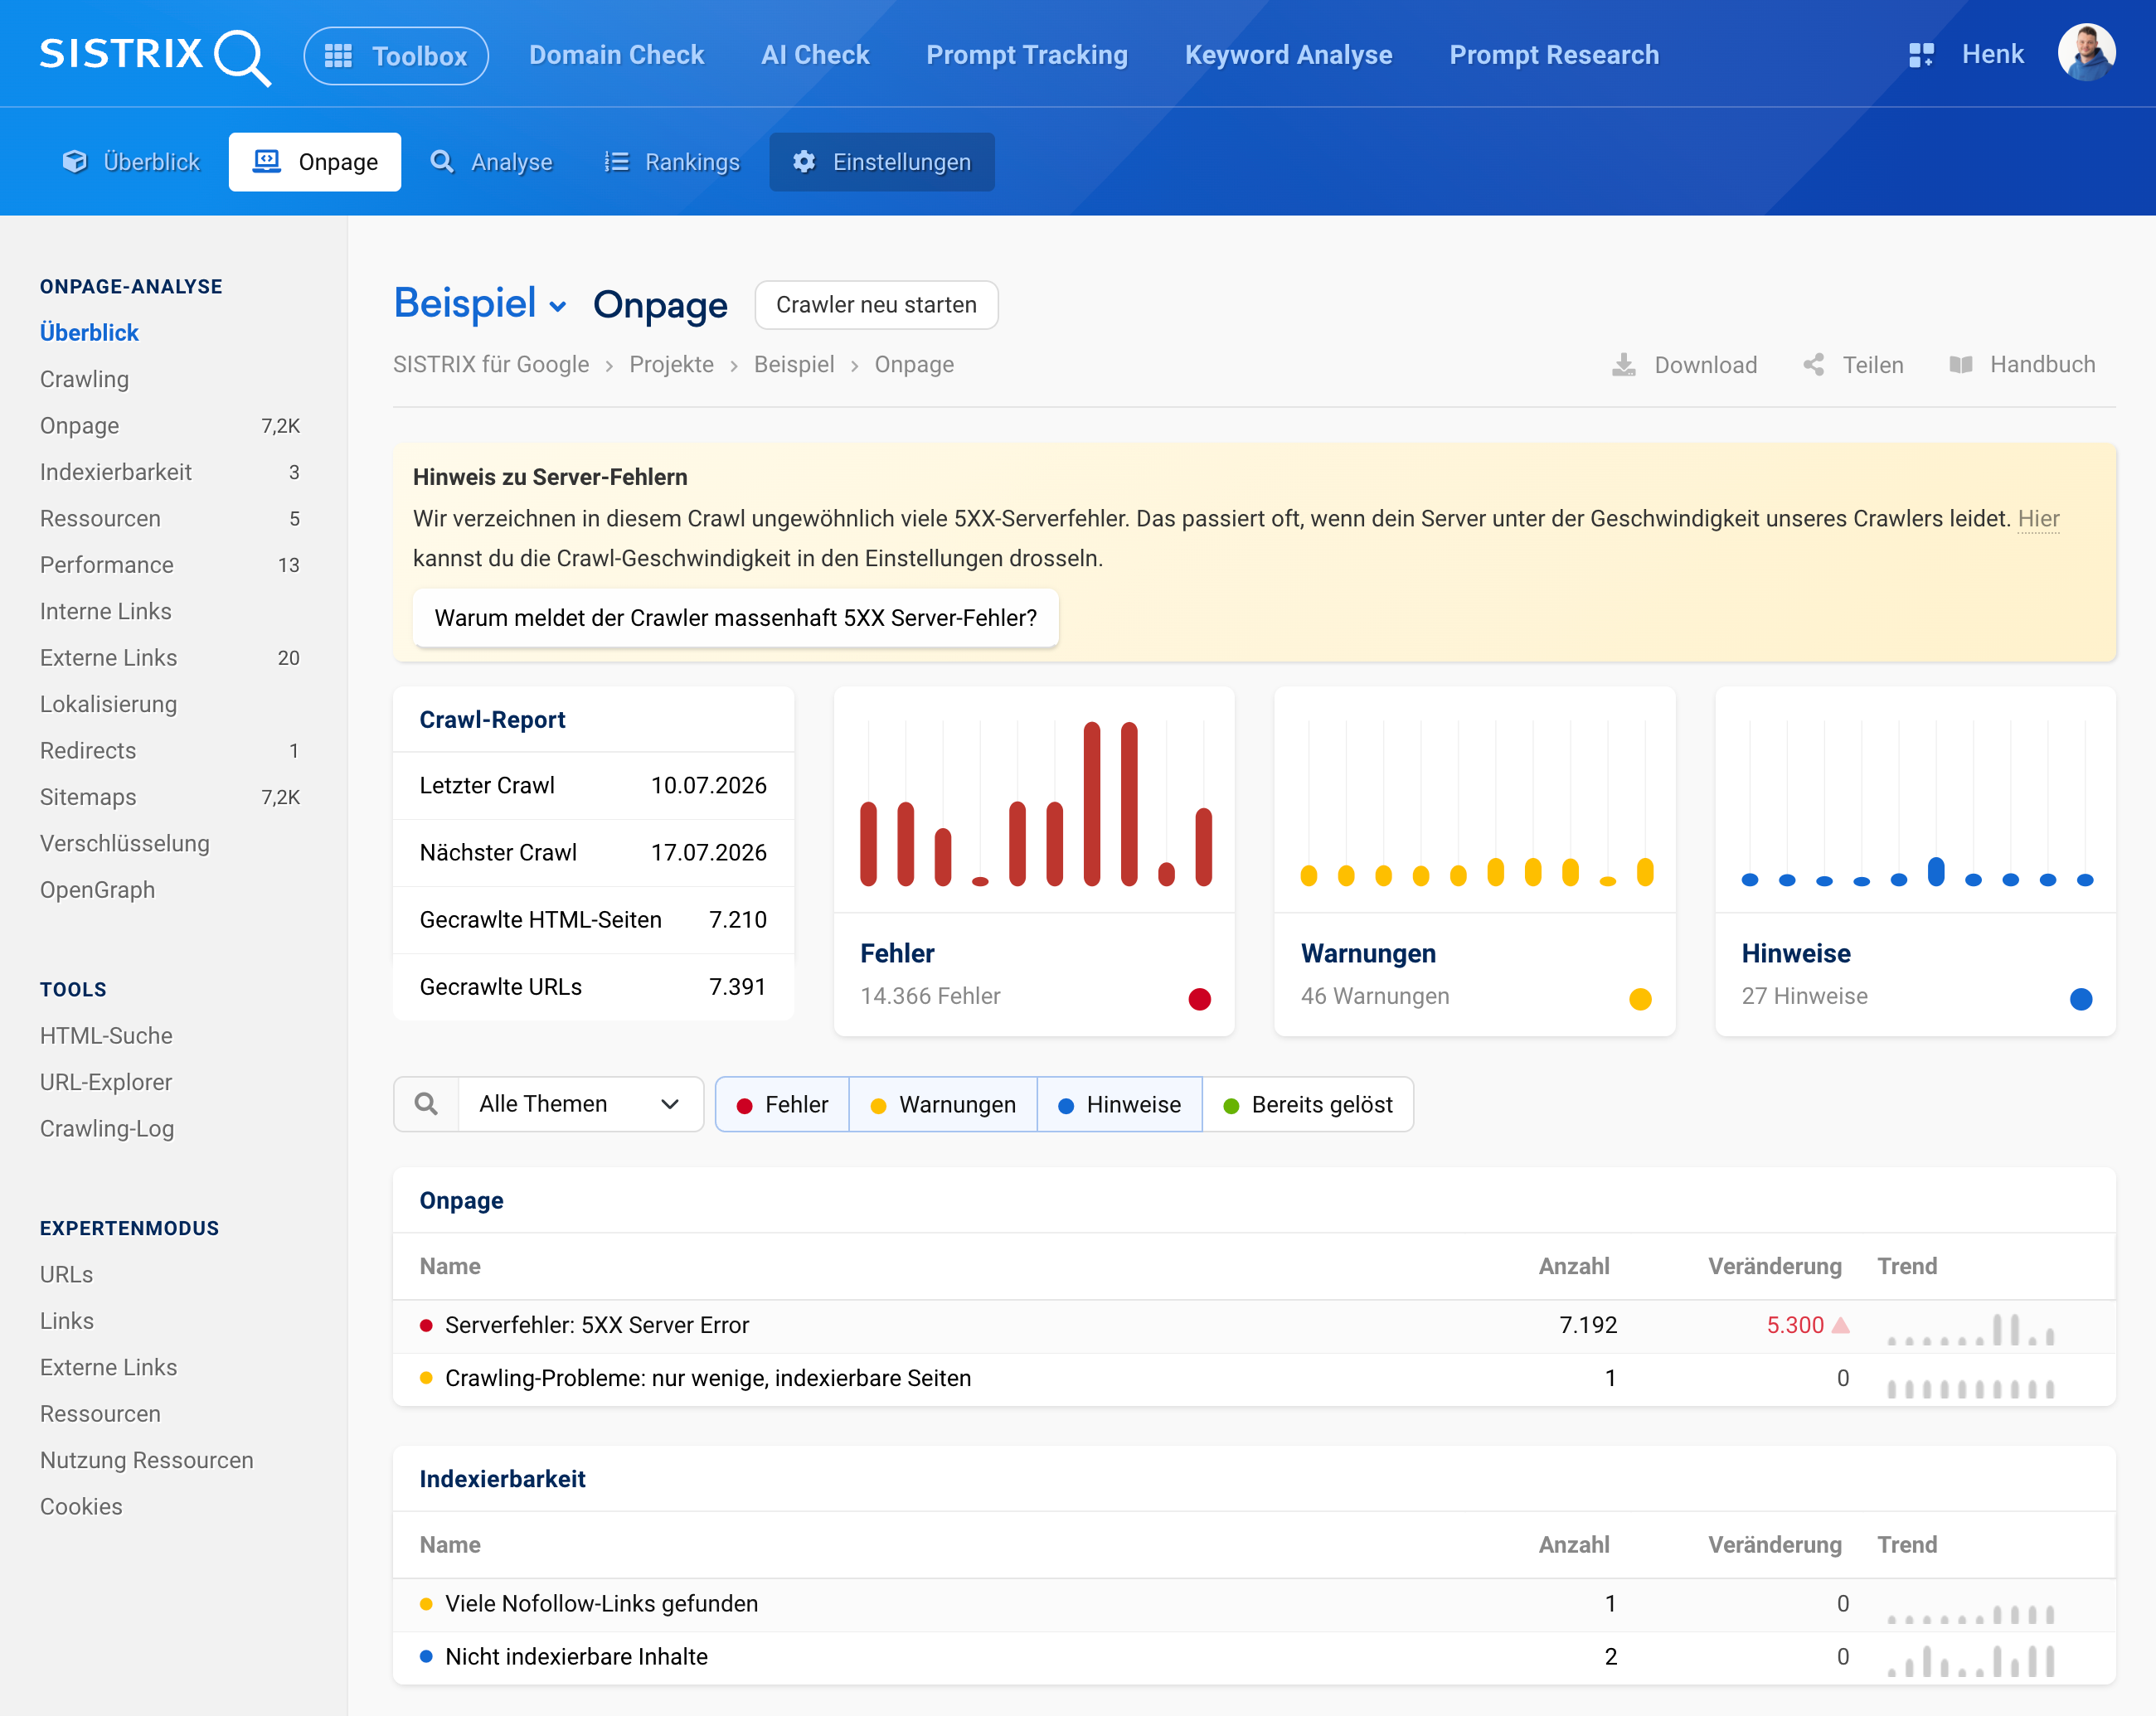Open Crawling-Log tool

pos(106,1128)
